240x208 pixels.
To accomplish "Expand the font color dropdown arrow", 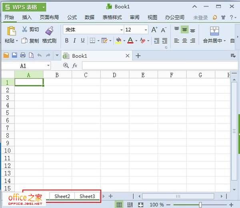I will pyautogui.click(x=136, y=41).
